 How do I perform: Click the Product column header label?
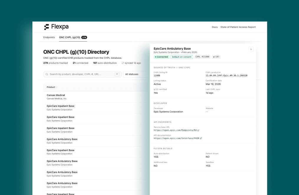tap(51, 87)
